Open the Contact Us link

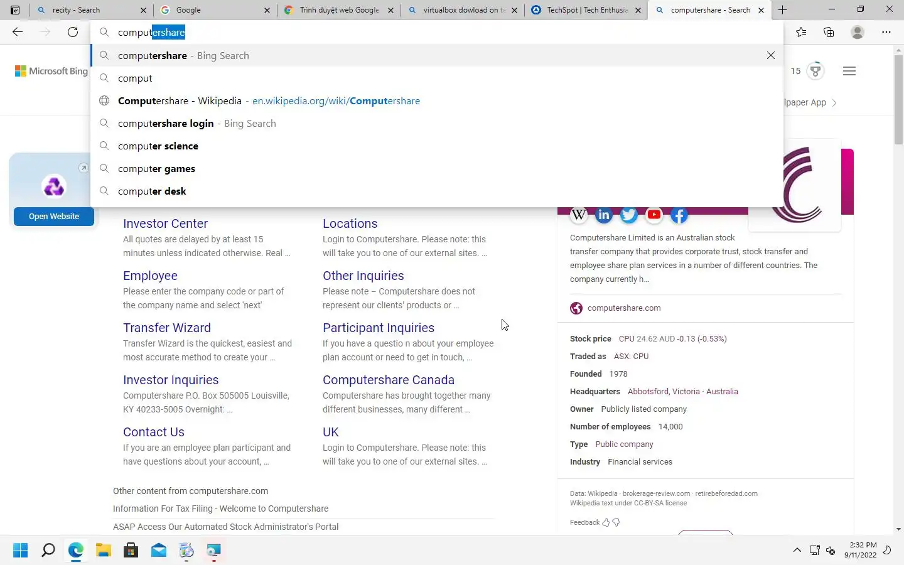click(153, 432)
